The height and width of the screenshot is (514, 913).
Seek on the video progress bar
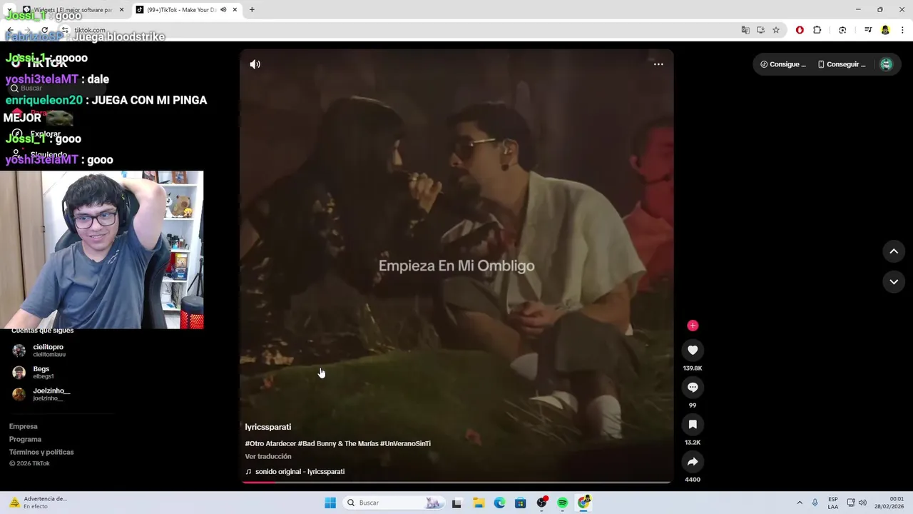tap(456, 482)
